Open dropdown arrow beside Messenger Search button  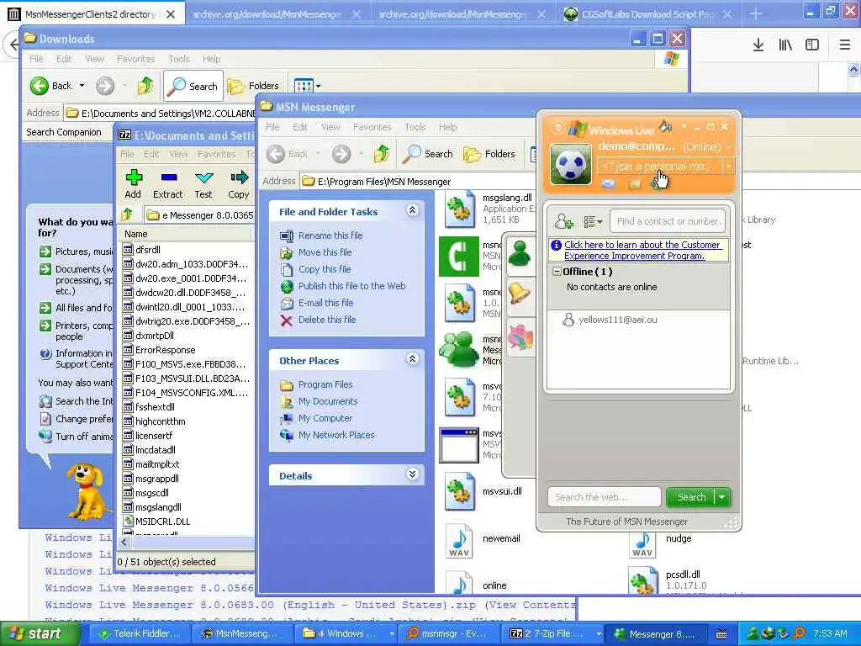[x=722, y=497]
